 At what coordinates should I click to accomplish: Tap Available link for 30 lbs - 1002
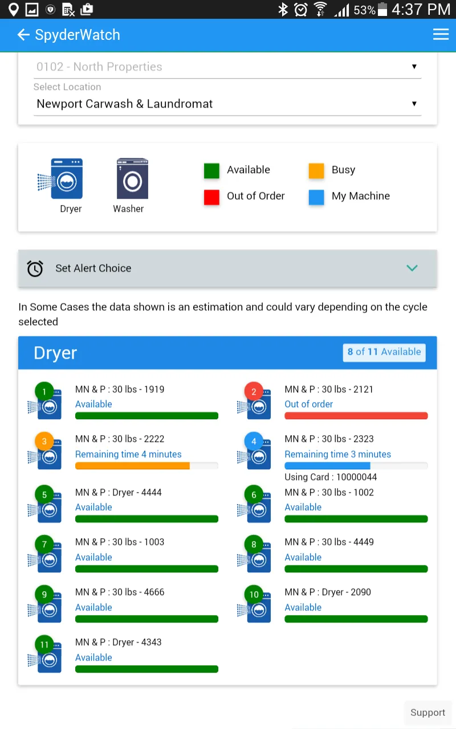pos(303,507)
